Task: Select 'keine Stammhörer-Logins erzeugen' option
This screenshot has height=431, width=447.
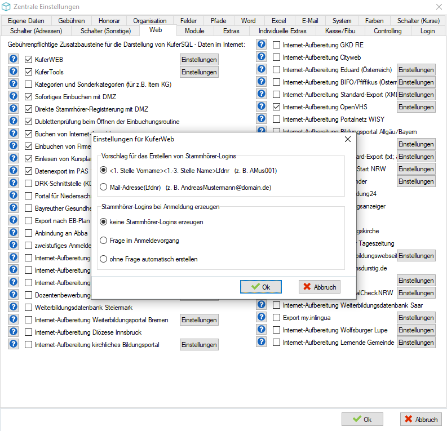Action: (104, 222)
